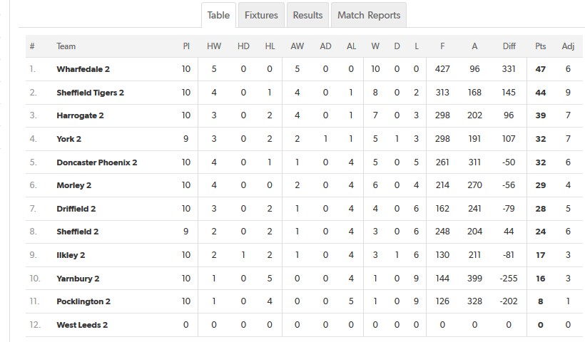Screen dimensions: 585x342
Task: Open Doncaster Phoenix 2 team link
Action: click(x=97, y=162)
